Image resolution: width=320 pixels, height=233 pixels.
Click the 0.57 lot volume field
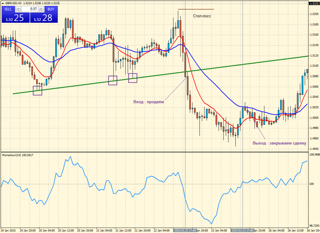click(x=30, y=9)
